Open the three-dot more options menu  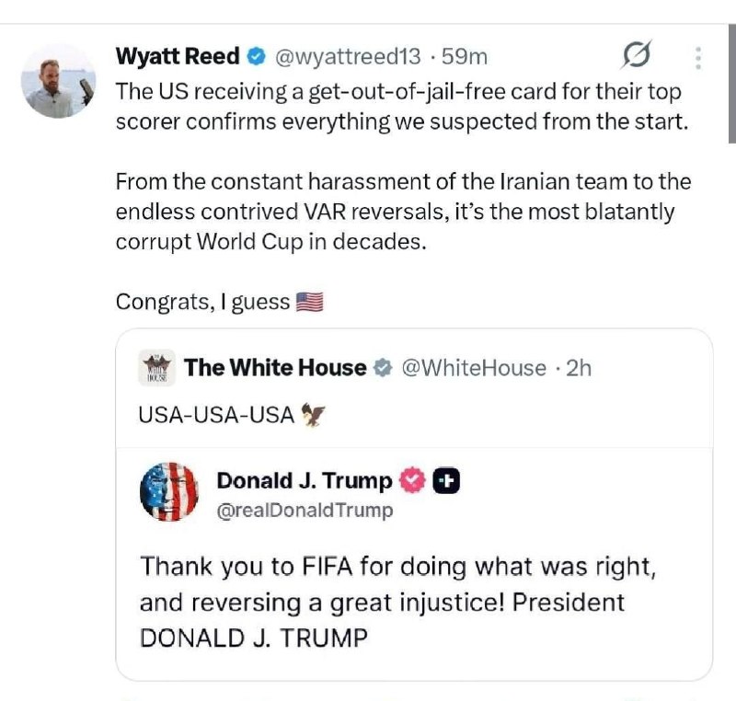(x=698, y=58)
